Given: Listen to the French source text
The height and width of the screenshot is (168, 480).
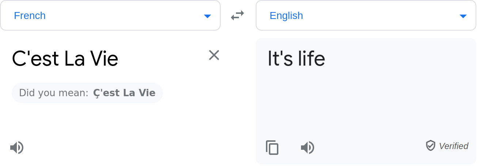Looking at the screenshot, I should pyautogui.click(x=17, y=148).
